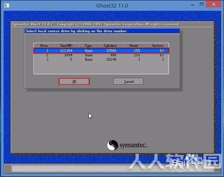
Task: Click the Drive column header
Action: coord(44,45)
